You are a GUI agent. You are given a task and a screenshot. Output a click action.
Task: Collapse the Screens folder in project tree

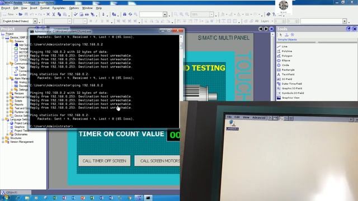(x=7, y=41)
